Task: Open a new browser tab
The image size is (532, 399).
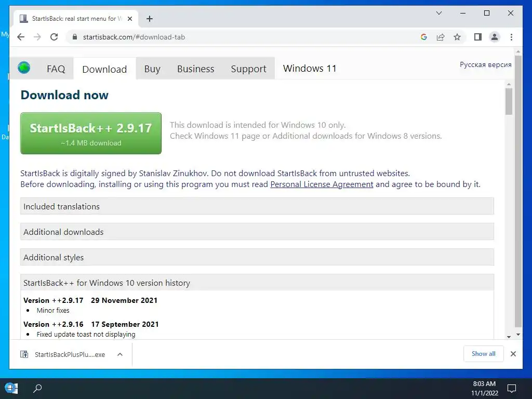Action: click(149, 19)
